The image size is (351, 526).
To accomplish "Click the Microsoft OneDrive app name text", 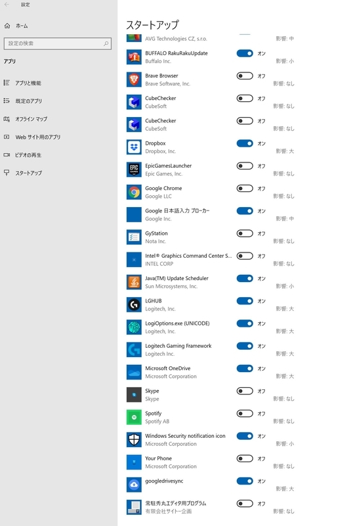I will (168, 368).
